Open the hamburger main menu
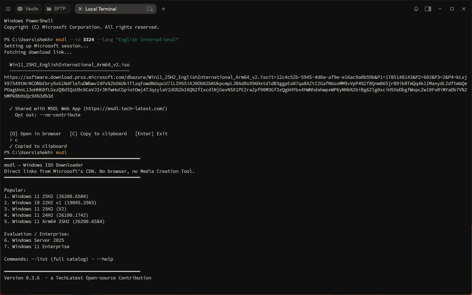The width and height of the screenshot is (472, 295). tap(8, 9)
